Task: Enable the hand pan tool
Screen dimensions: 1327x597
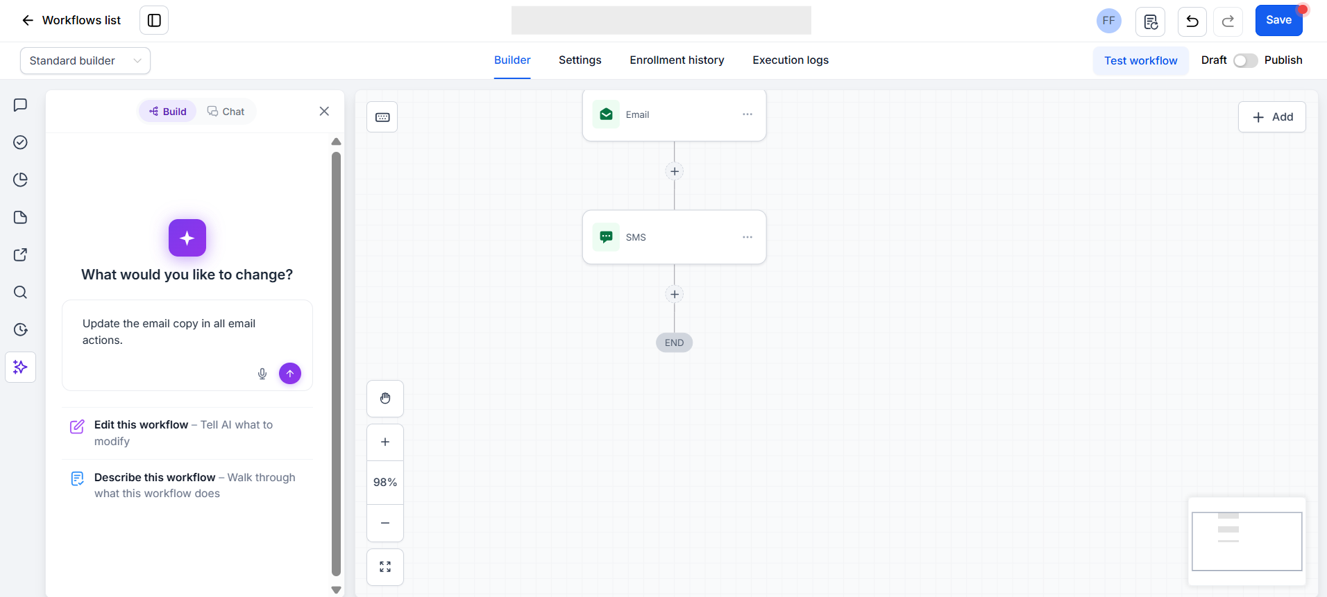Action: 385,399
